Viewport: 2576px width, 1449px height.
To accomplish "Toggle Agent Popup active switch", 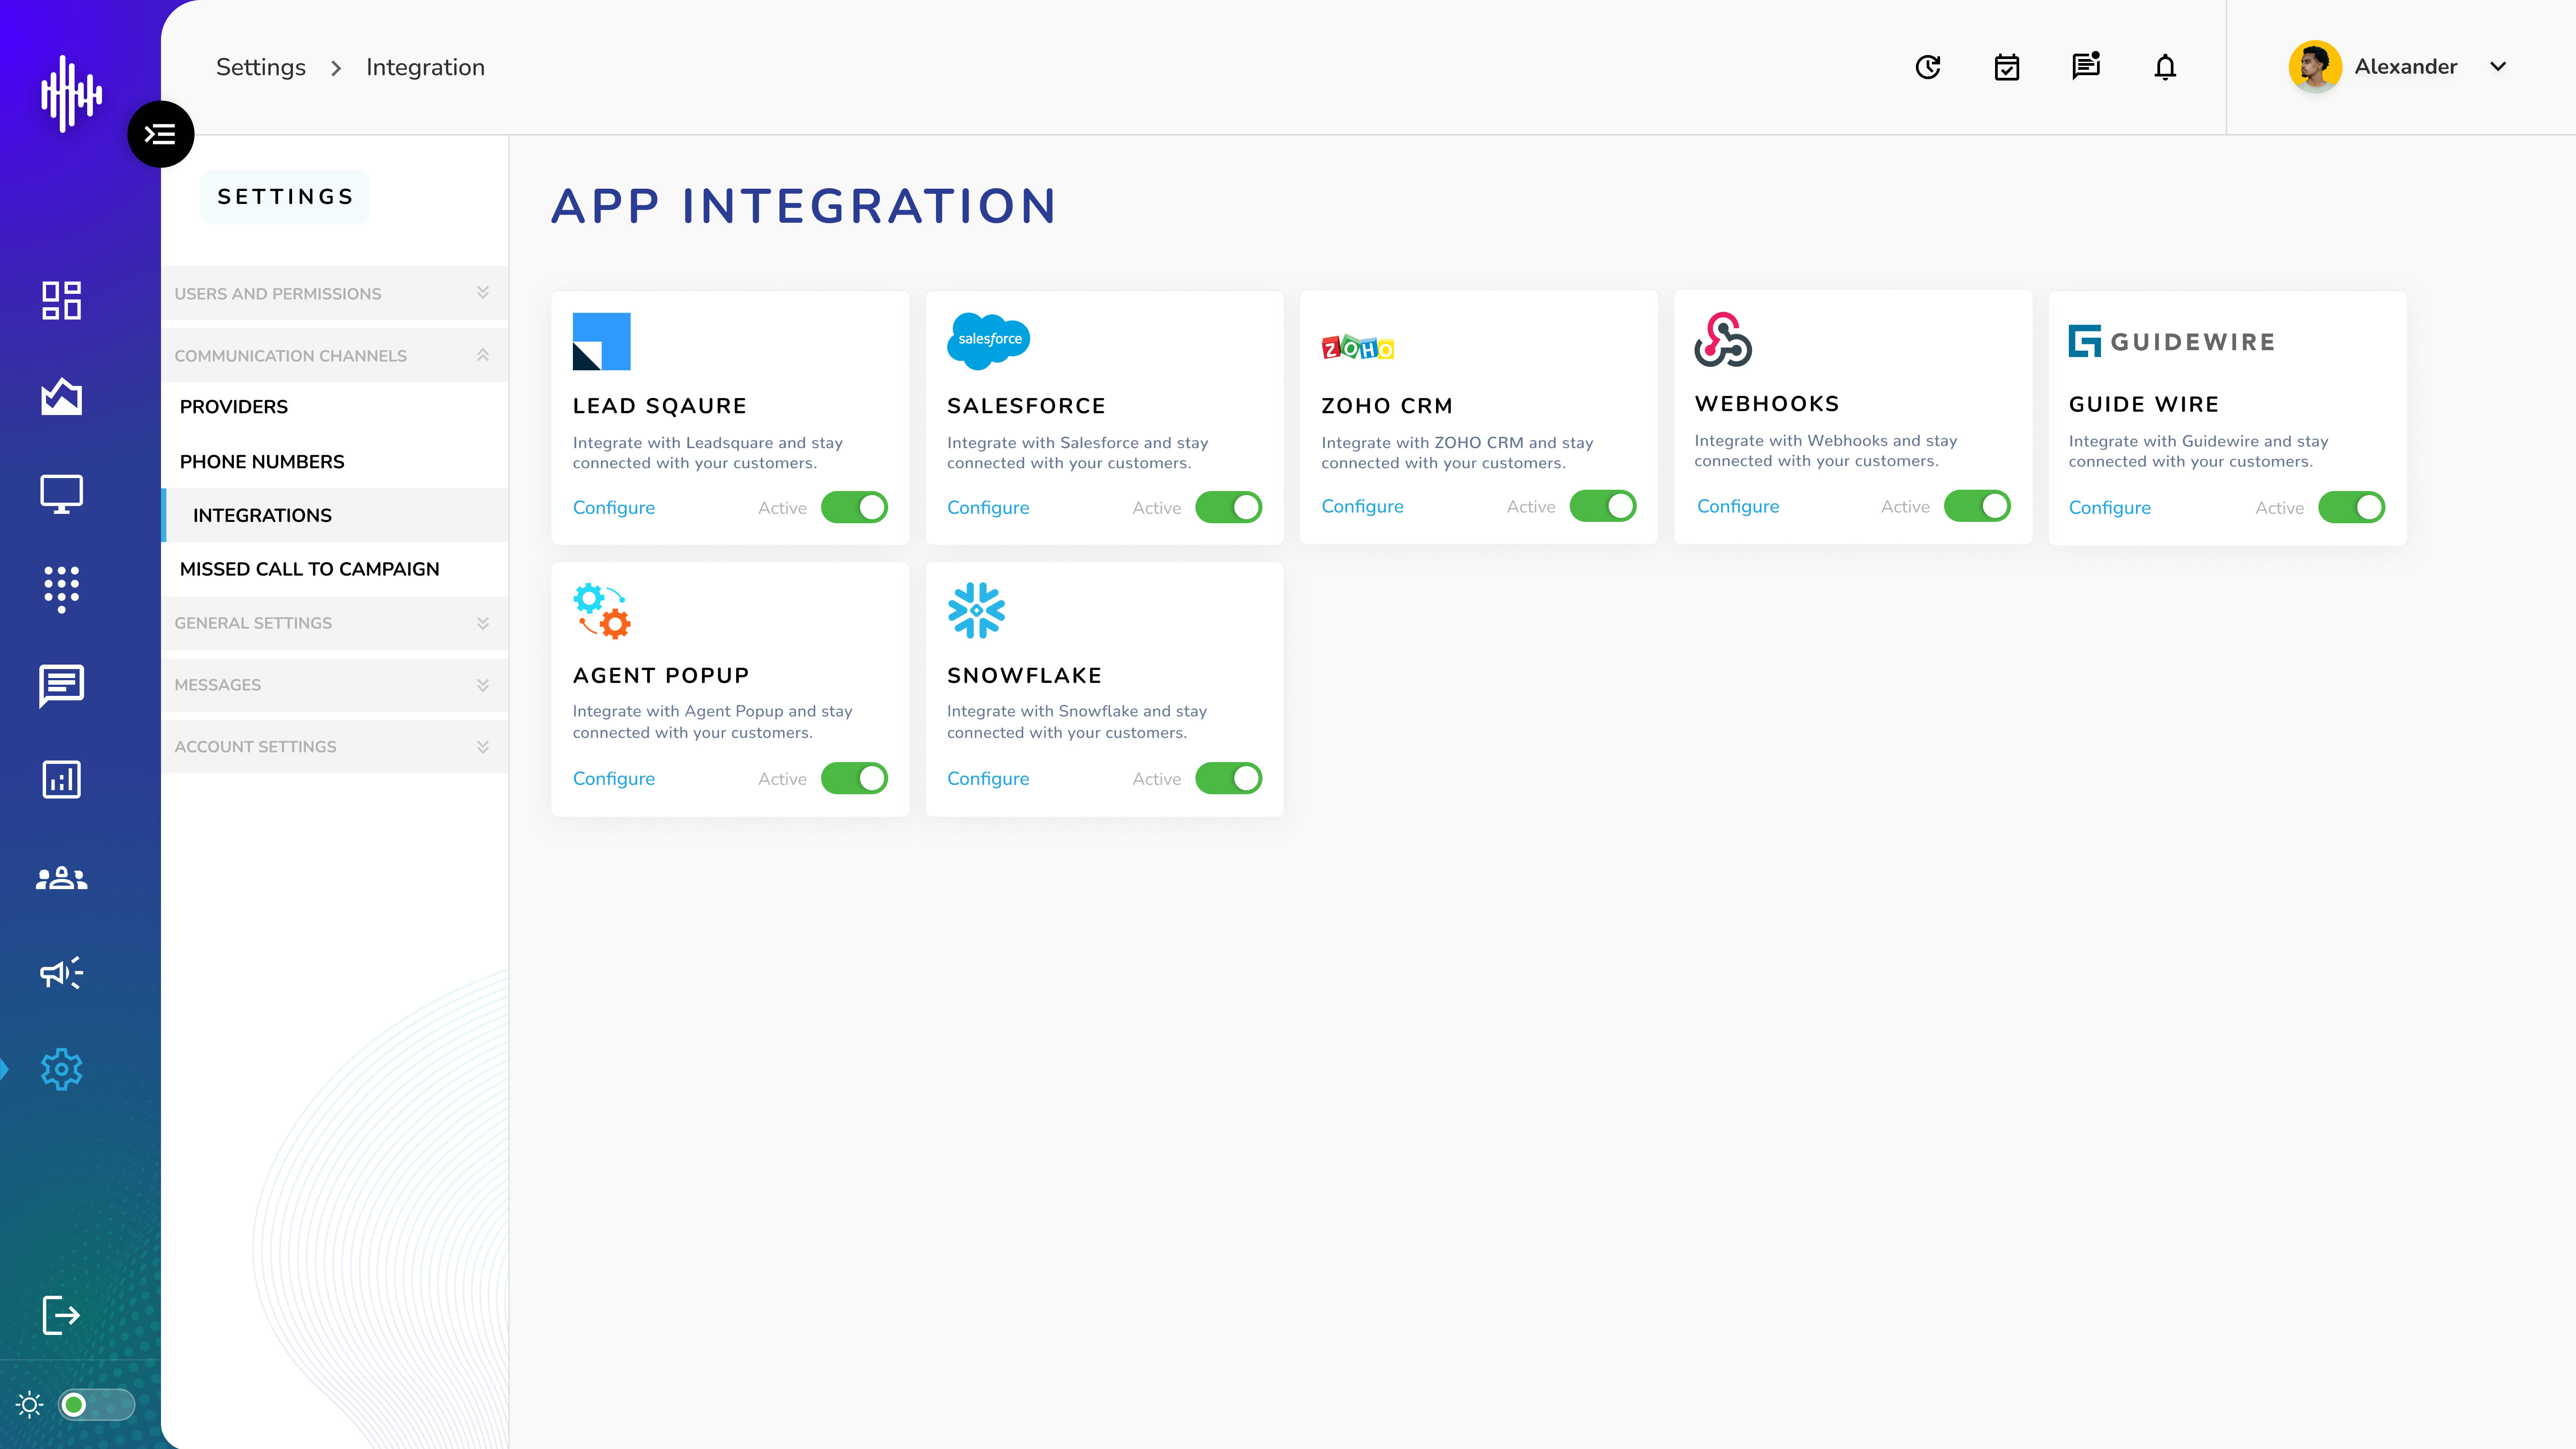I will click(x=854, y=779).
